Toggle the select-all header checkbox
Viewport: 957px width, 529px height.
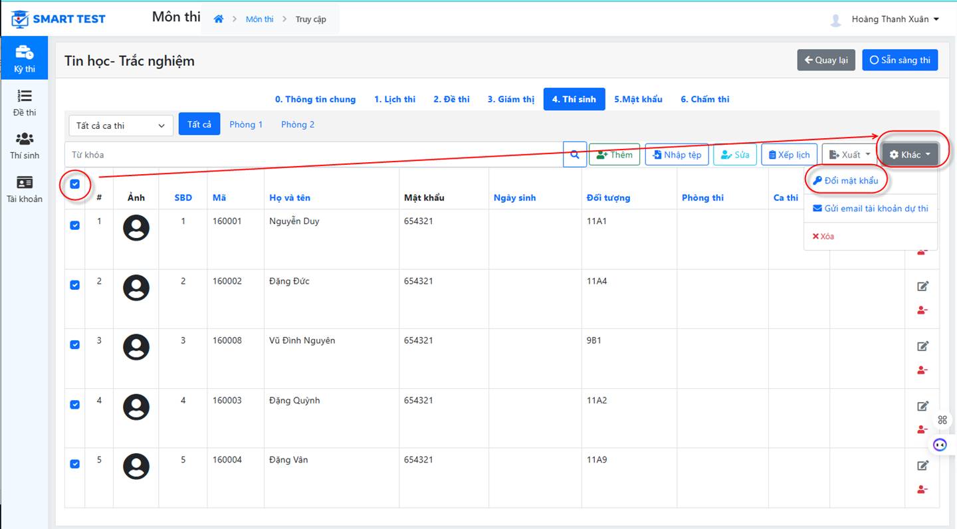75,184
